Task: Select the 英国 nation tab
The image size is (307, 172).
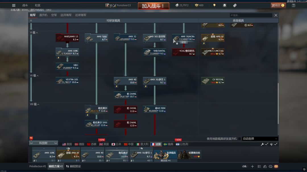Action: pos(104,144)
